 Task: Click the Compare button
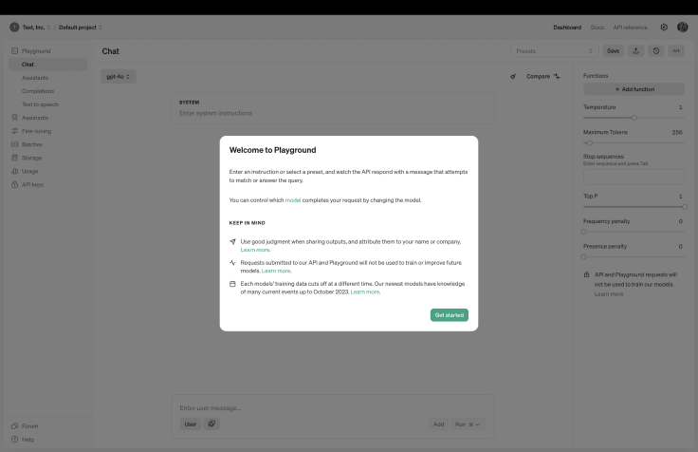click(543, 77)
